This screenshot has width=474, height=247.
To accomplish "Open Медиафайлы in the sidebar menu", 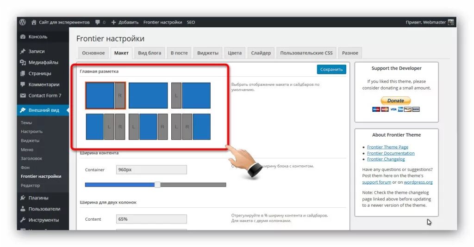I will [43, 62].
